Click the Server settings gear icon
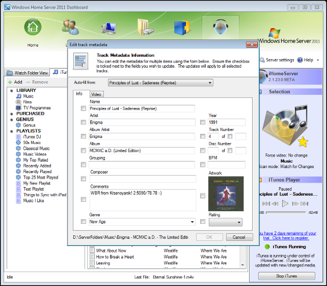327x286 pixels. pyautogui.click(x=262, y=60)
